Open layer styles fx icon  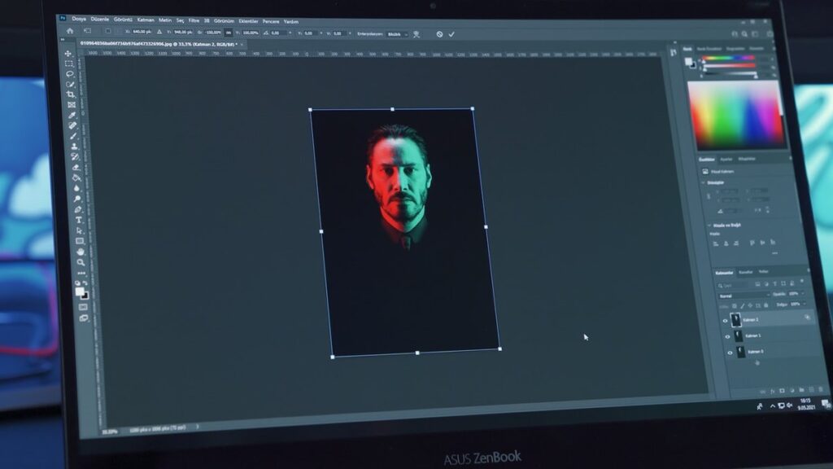[x=773, y=391]
